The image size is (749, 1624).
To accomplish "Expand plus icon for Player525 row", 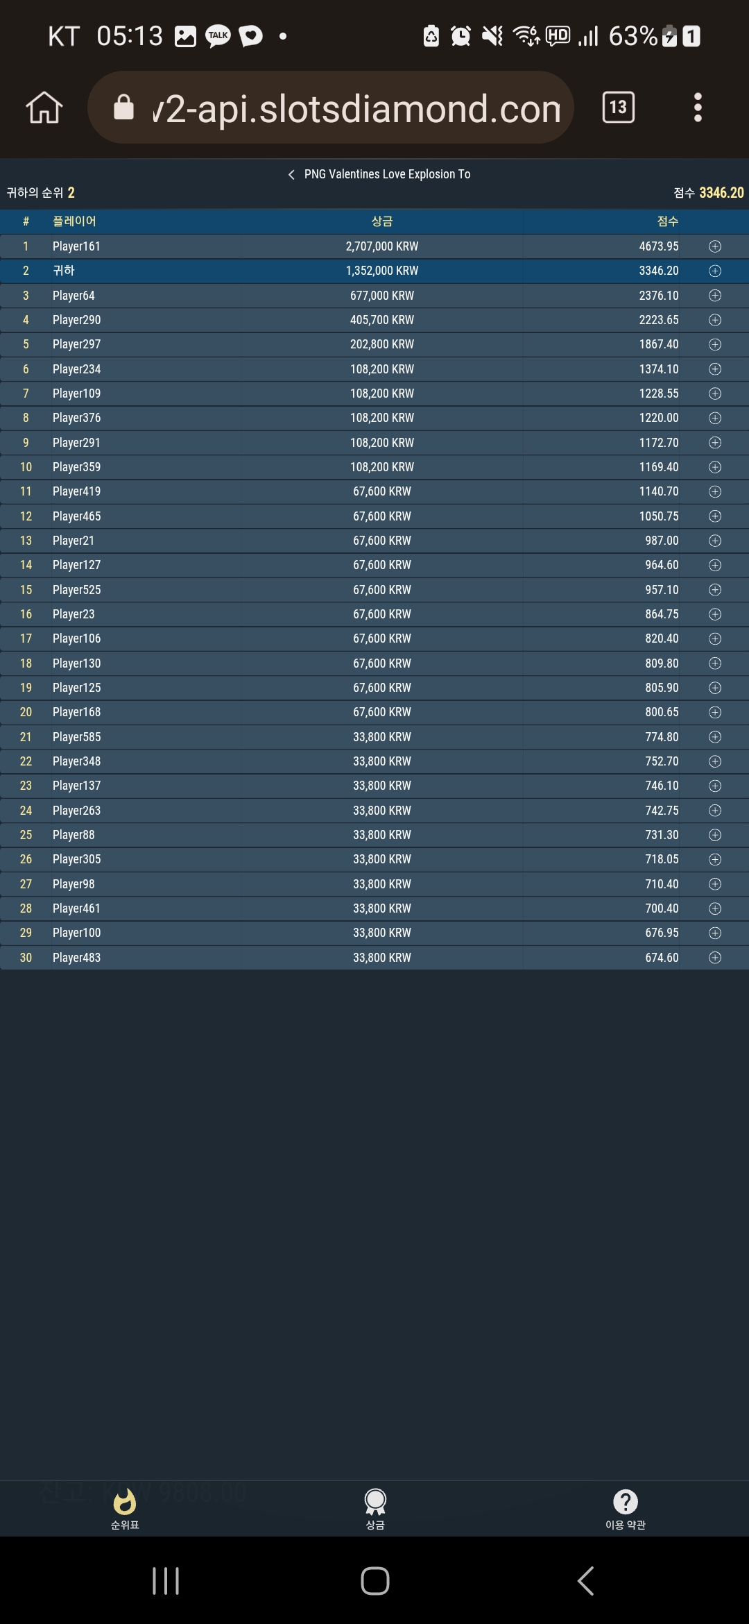I will (715, 590).
